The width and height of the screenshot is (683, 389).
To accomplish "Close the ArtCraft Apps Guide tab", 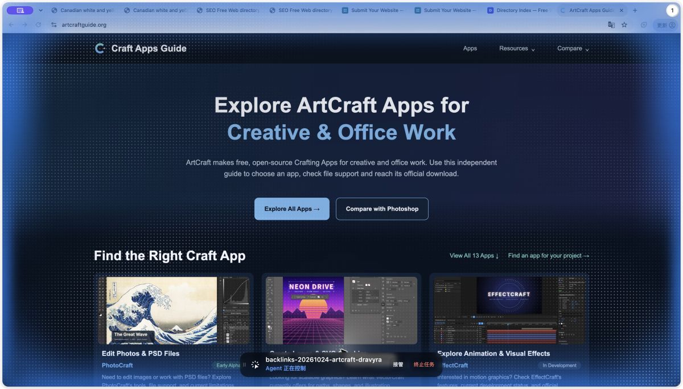I will 621,10.
